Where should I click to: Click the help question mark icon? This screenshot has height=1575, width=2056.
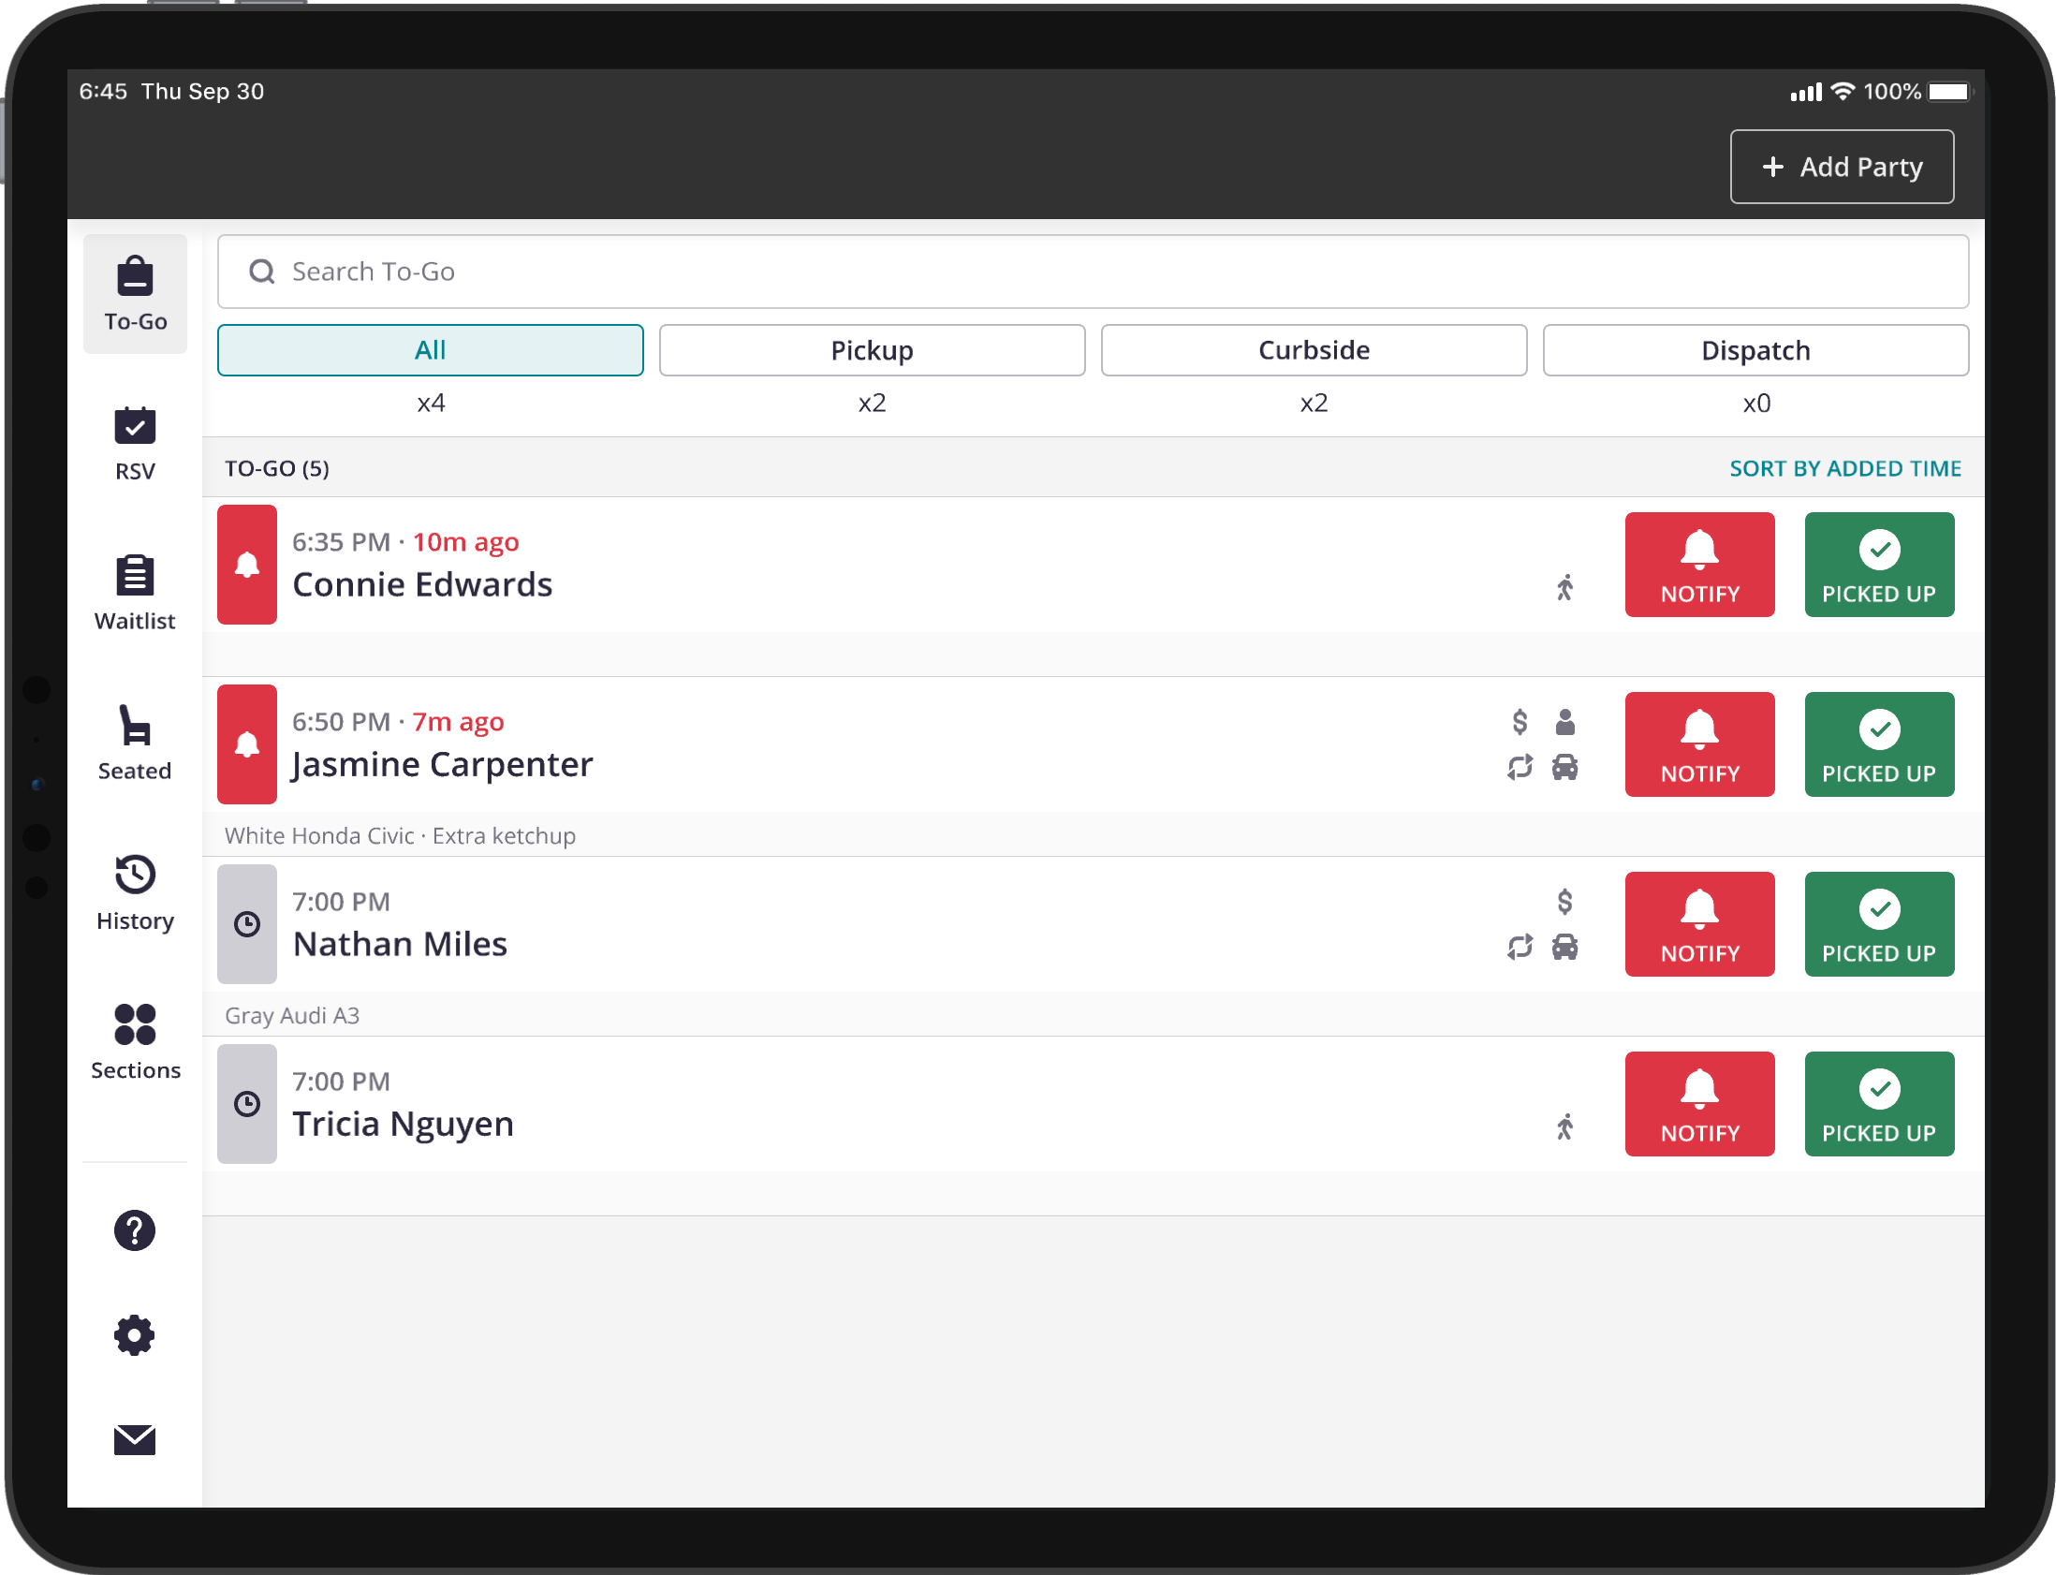135,1230
